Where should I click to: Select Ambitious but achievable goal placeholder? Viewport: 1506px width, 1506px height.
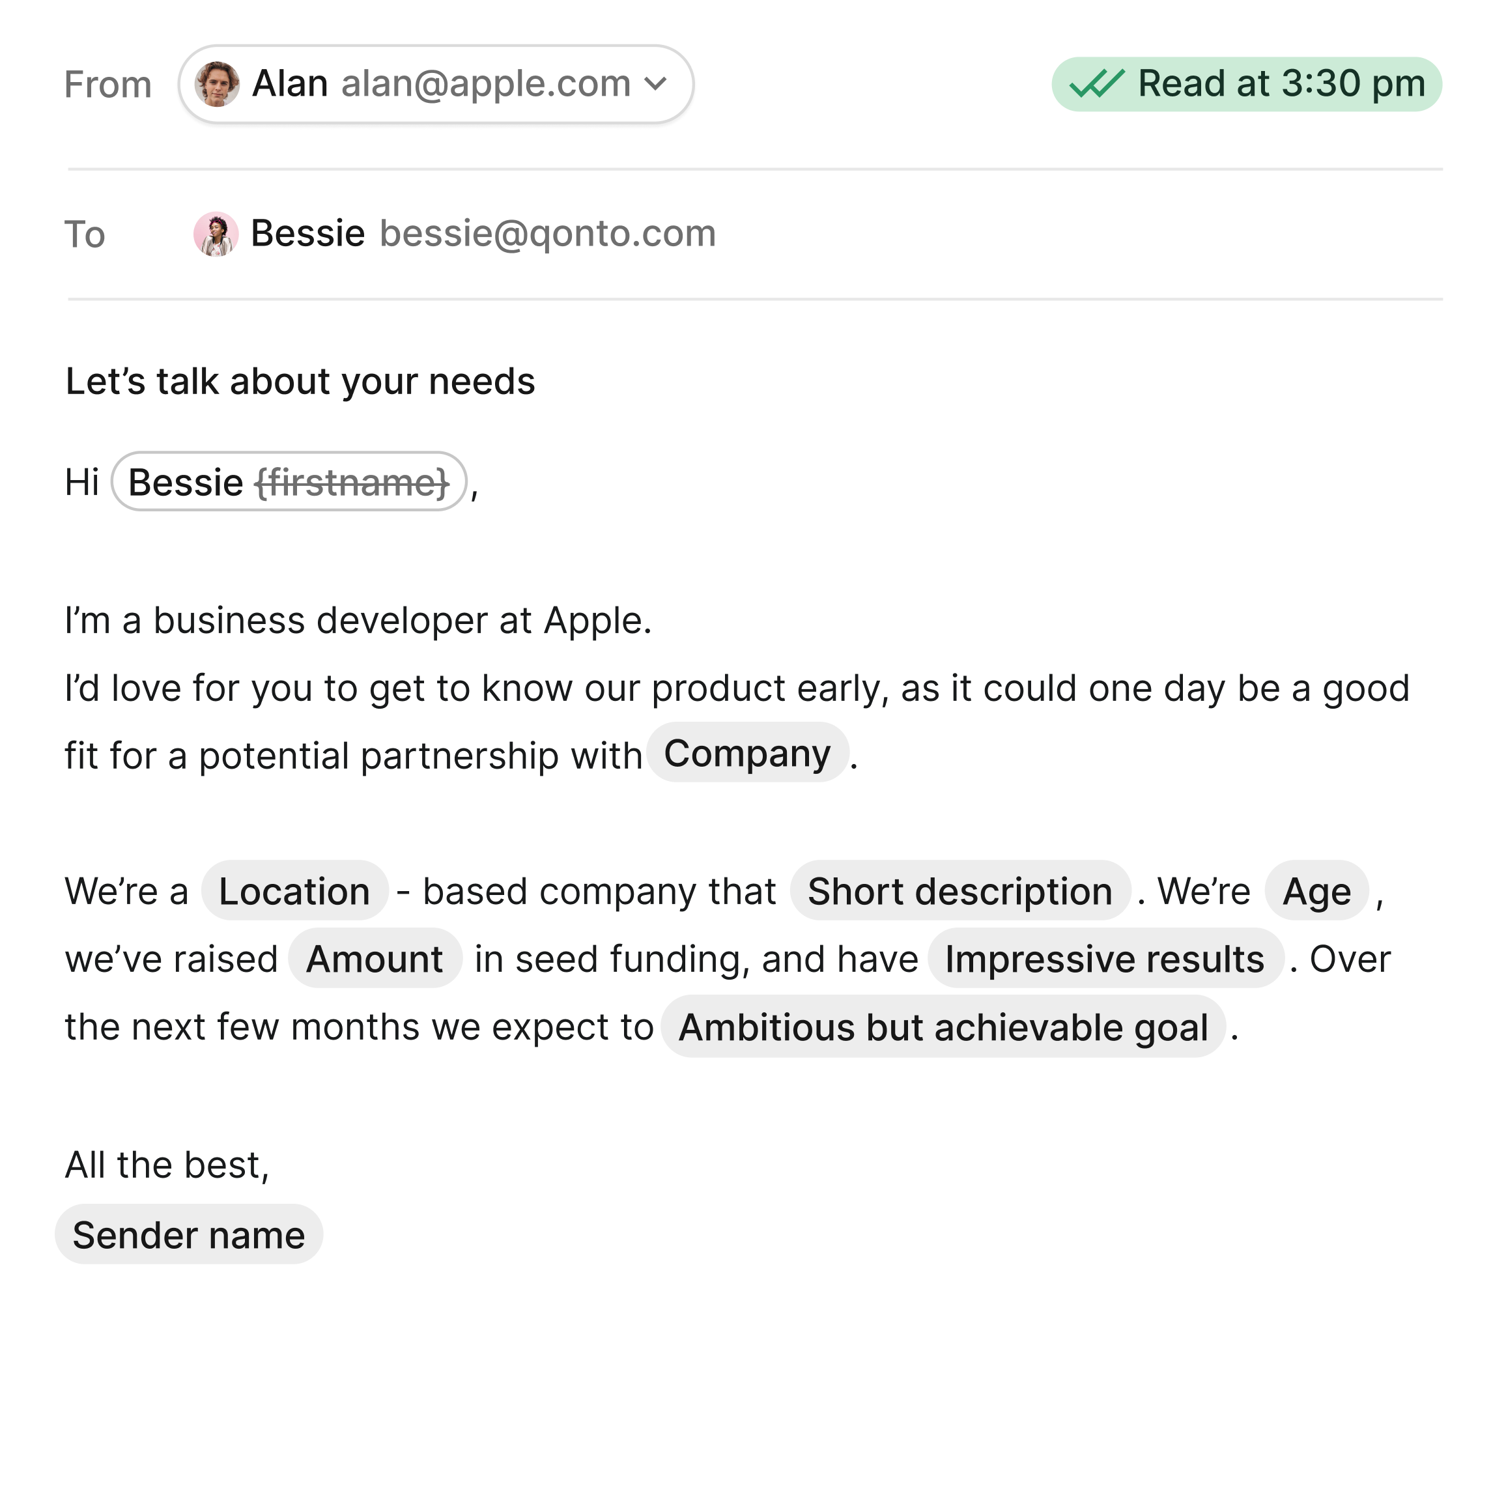(943, 1027)
